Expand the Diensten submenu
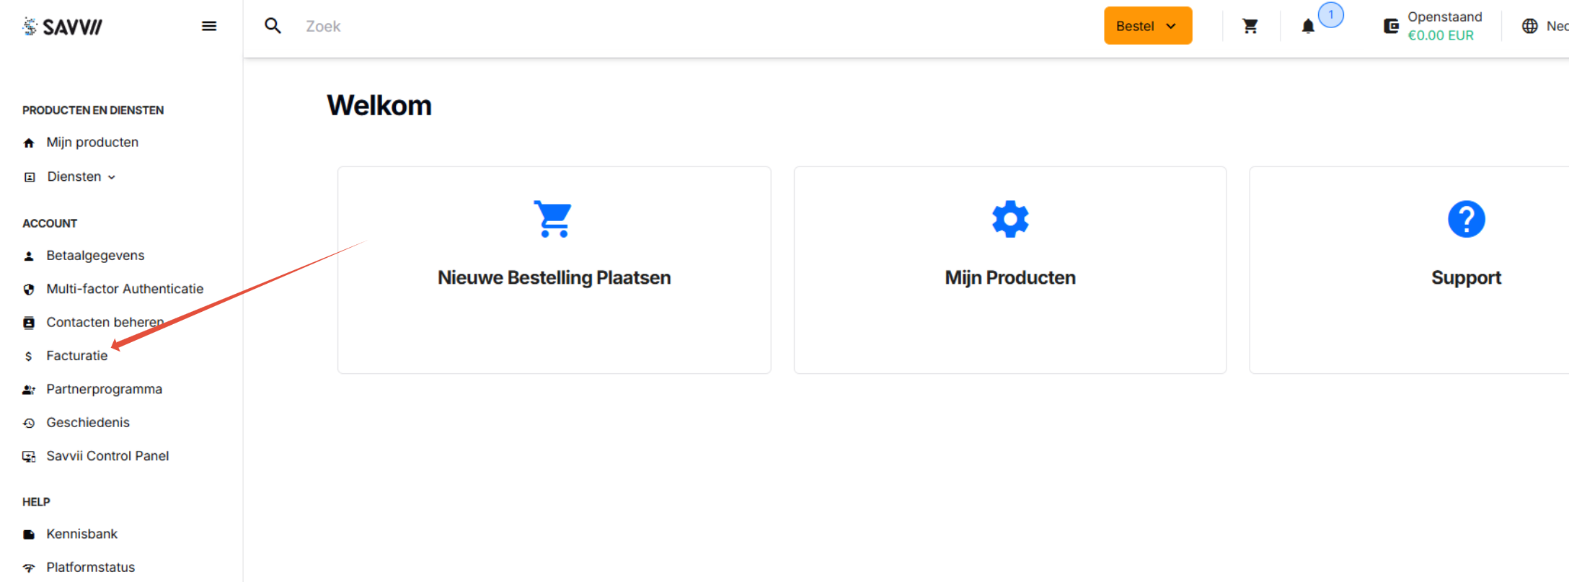The height and width of the screenshot is (582, 1569). pos(81,177)
